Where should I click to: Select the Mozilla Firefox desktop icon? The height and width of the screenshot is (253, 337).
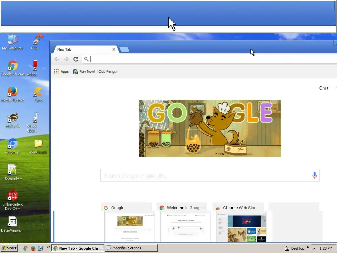pyautogui.click(x=13, y=94)
